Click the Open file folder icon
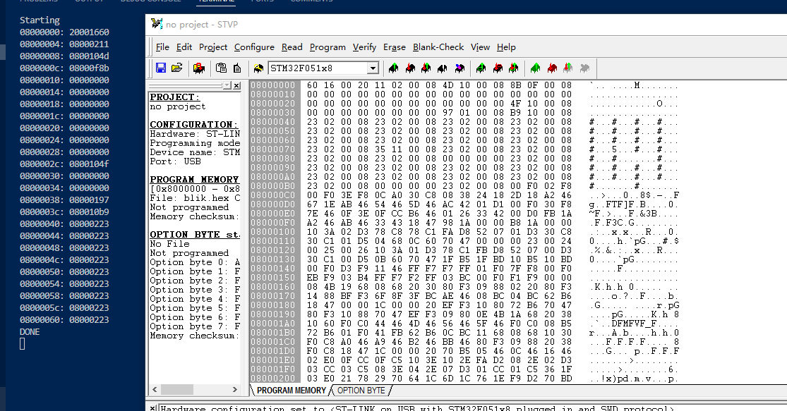 [x=176, y=68]
